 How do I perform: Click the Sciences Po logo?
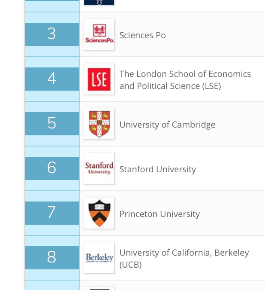coord(99,34)
